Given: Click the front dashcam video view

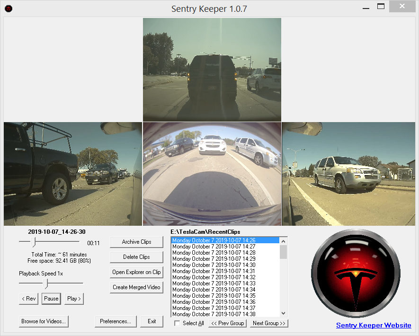Looking at the screenshot, I should click(212, 69).
